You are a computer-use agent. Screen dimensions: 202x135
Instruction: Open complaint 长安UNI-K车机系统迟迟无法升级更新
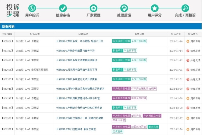(x=77, y=79)
